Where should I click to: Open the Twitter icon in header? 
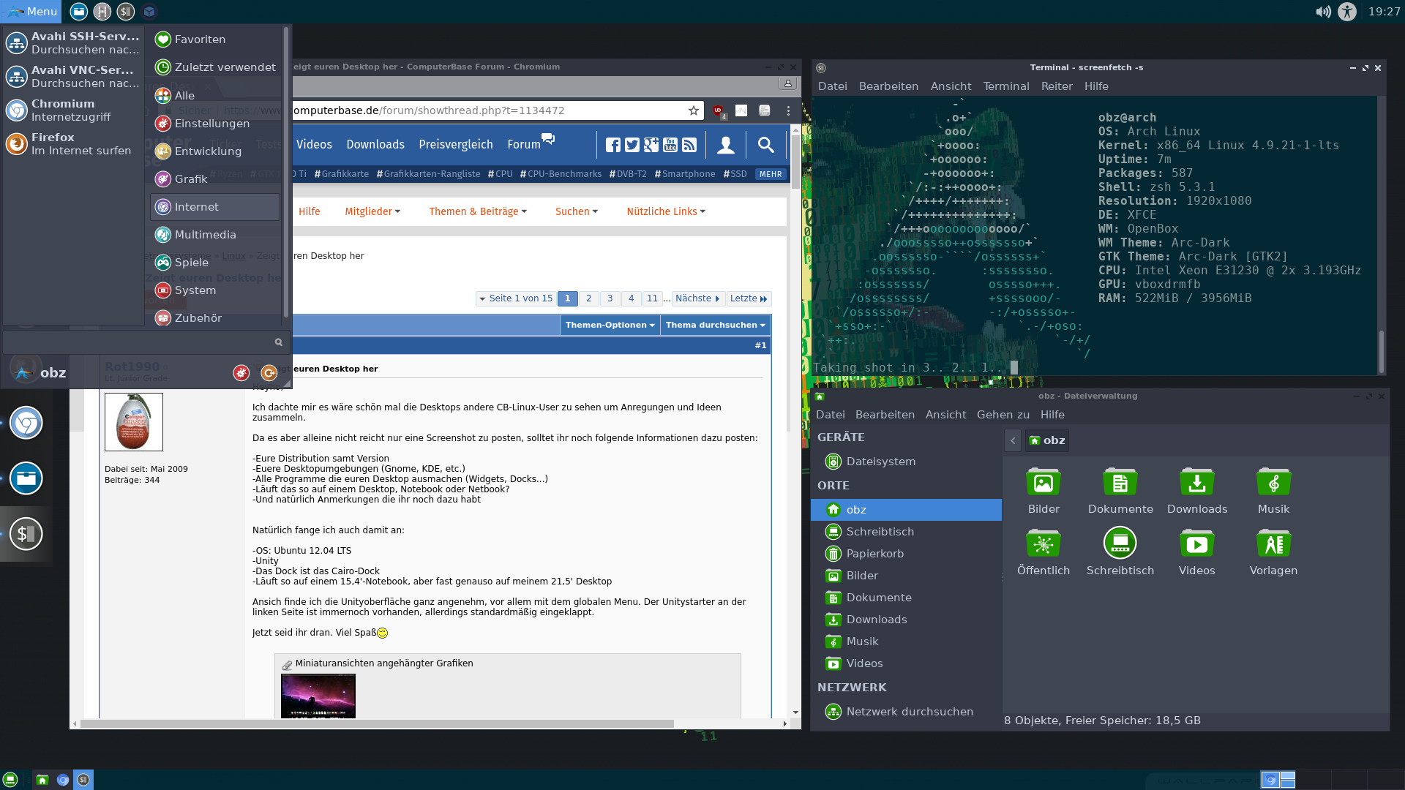tap(632, 145)
